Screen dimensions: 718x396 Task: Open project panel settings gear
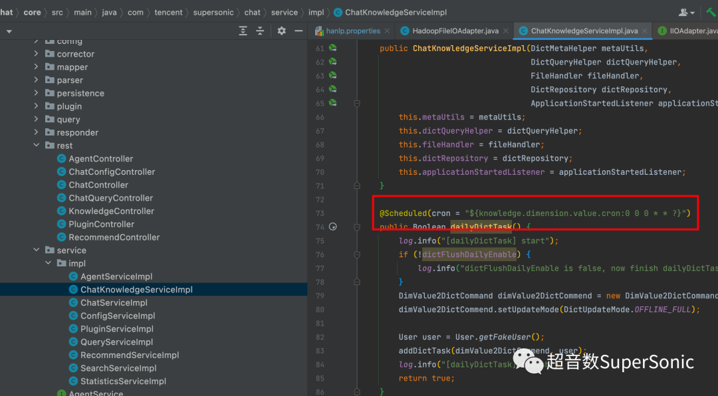point(281,31)
